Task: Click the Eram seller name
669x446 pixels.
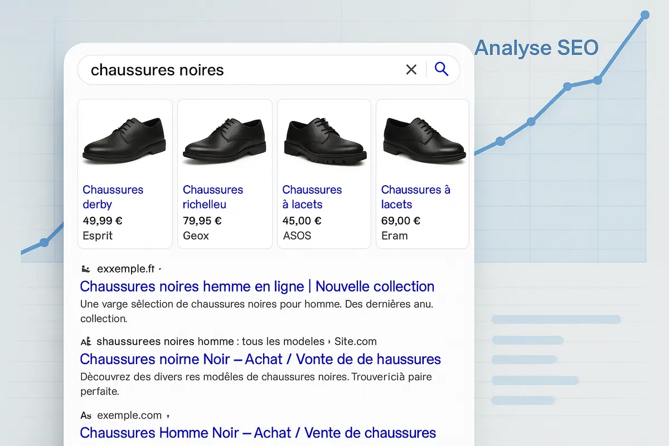Action: (395, 236)
